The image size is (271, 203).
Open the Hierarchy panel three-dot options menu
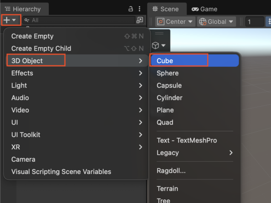tap(140, 9)
